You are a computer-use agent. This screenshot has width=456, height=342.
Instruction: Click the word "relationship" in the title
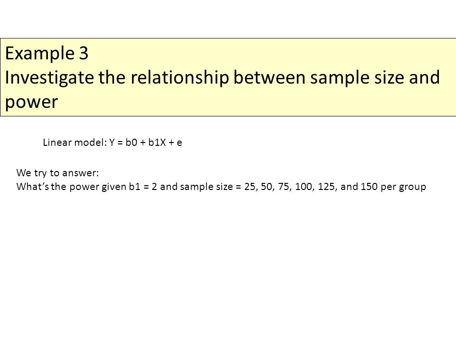[x=180, y=78]
